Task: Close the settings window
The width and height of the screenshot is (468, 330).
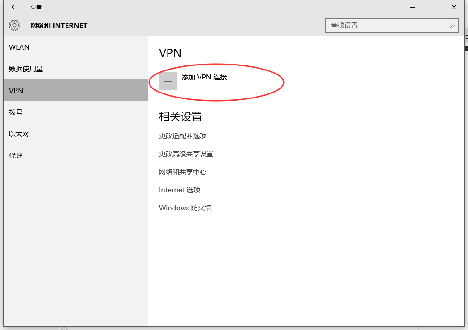Action: (454, 8)
